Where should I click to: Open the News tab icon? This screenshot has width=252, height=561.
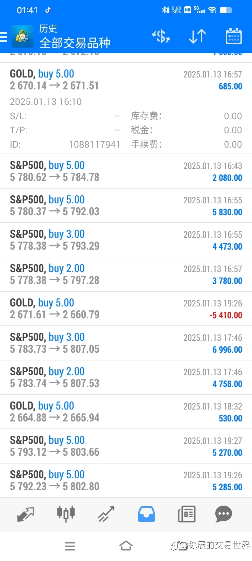[x=187, y=514]
